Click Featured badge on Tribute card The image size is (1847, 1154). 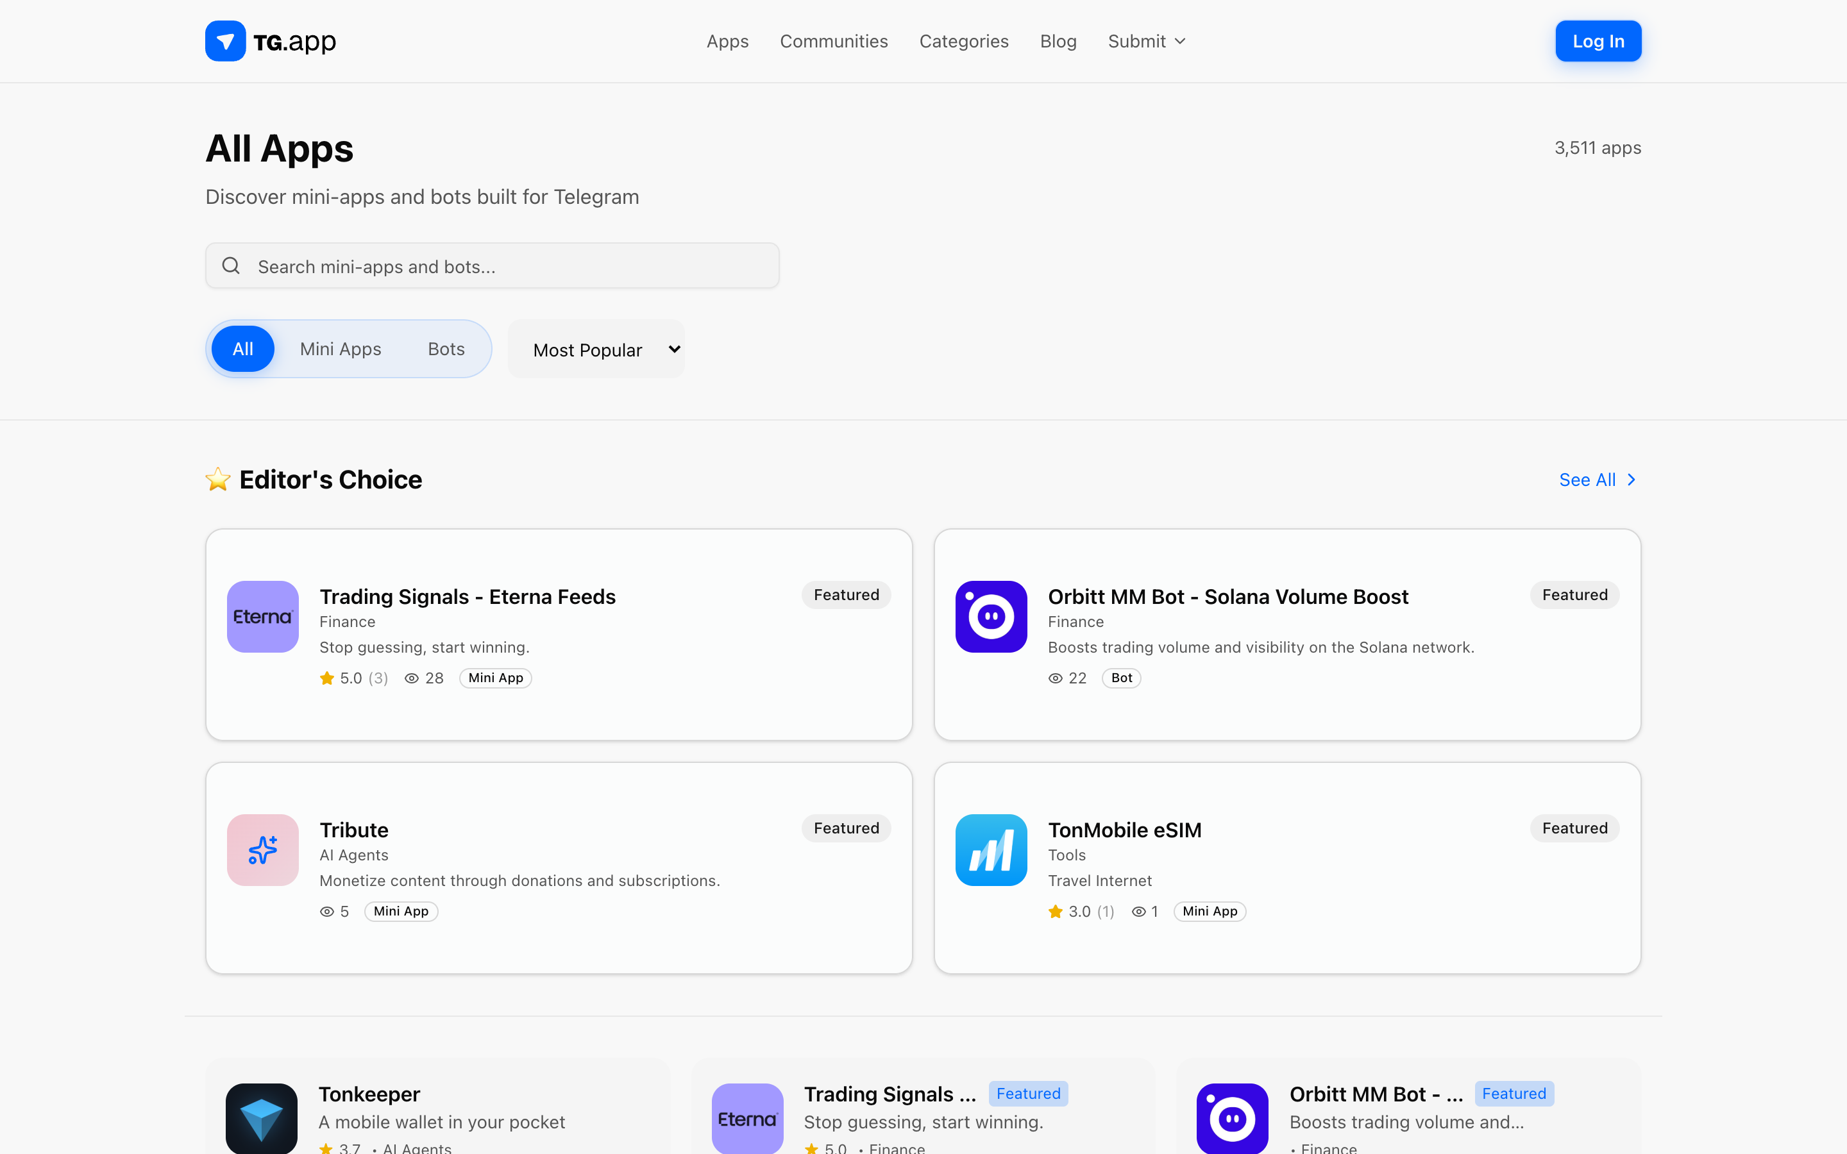pyautogui.click(x=847, y=828)
